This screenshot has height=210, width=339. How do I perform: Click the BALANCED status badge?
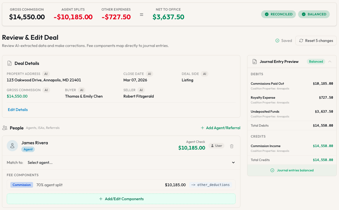(x=314, y=14)
